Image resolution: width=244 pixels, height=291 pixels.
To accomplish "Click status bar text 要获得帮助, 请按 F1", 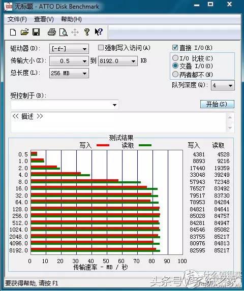I will (x=32, y=283).
